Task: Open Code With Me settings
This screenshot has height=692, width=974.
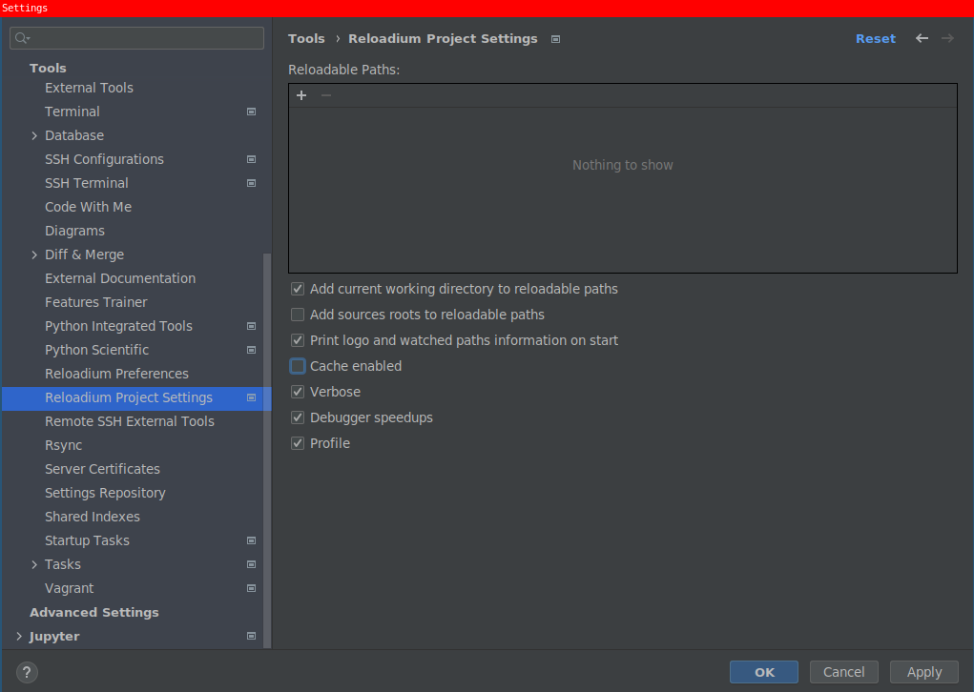Action: click(x=88, y=207)
